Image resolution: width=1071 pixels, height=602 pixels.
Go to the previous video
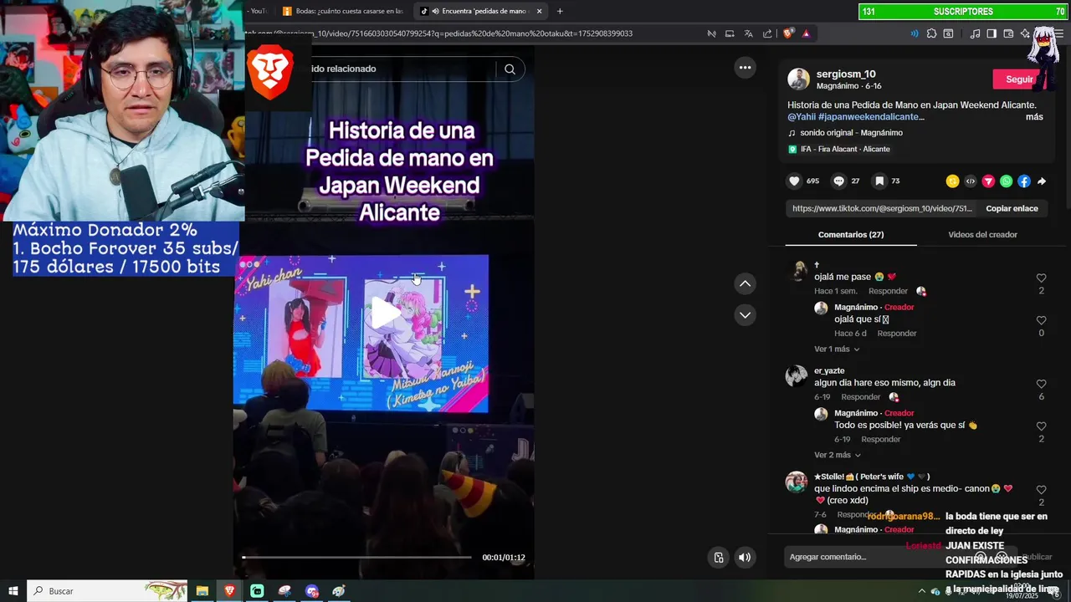745,284
